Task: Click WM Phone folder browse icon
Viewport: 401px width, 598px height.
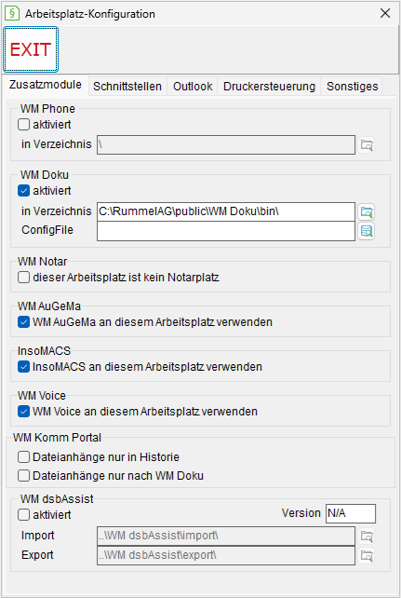Action: pyautogui.click(x=367, y=145)
